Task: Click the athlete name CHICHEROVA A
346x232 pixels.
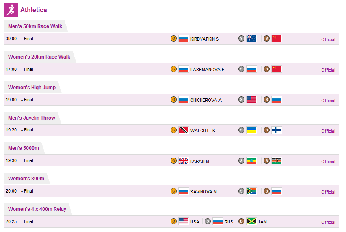Action: [x=206, y=100]
